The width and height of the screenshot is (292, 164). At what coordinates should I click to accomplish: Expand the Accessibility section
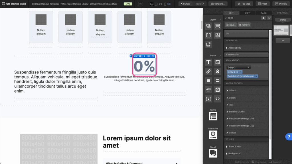(x=235, y=48)
